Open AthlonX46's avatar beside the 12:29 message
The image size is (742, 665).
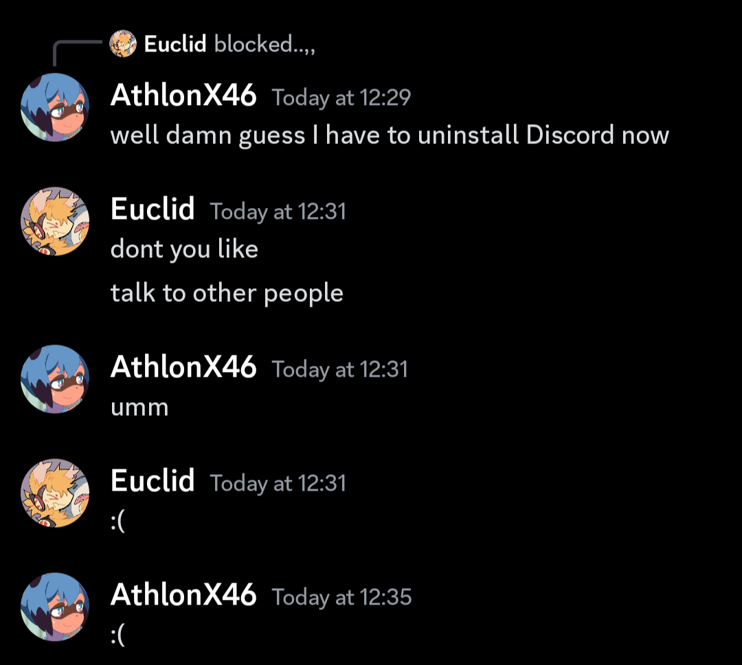click(55, 106)
